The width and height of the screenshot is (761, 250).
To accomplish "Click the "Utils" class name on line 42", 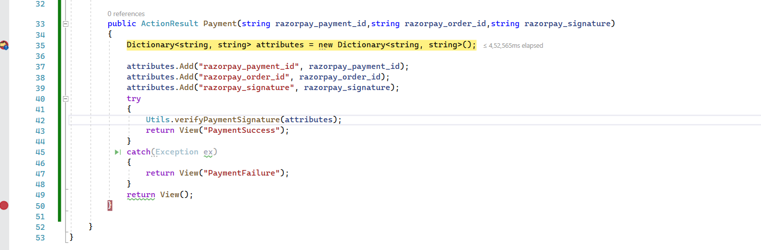I will [158, 120].
